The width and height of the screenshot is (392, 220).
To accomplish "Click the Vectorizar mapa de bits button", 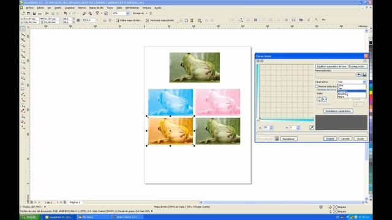I will (160, 20).
